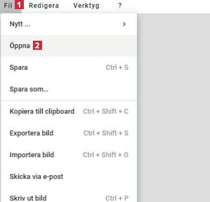Click the Ctrl + P shortcut label
Image resolution: width=210 pixels, height=202 pixels.
pos(117,198)
